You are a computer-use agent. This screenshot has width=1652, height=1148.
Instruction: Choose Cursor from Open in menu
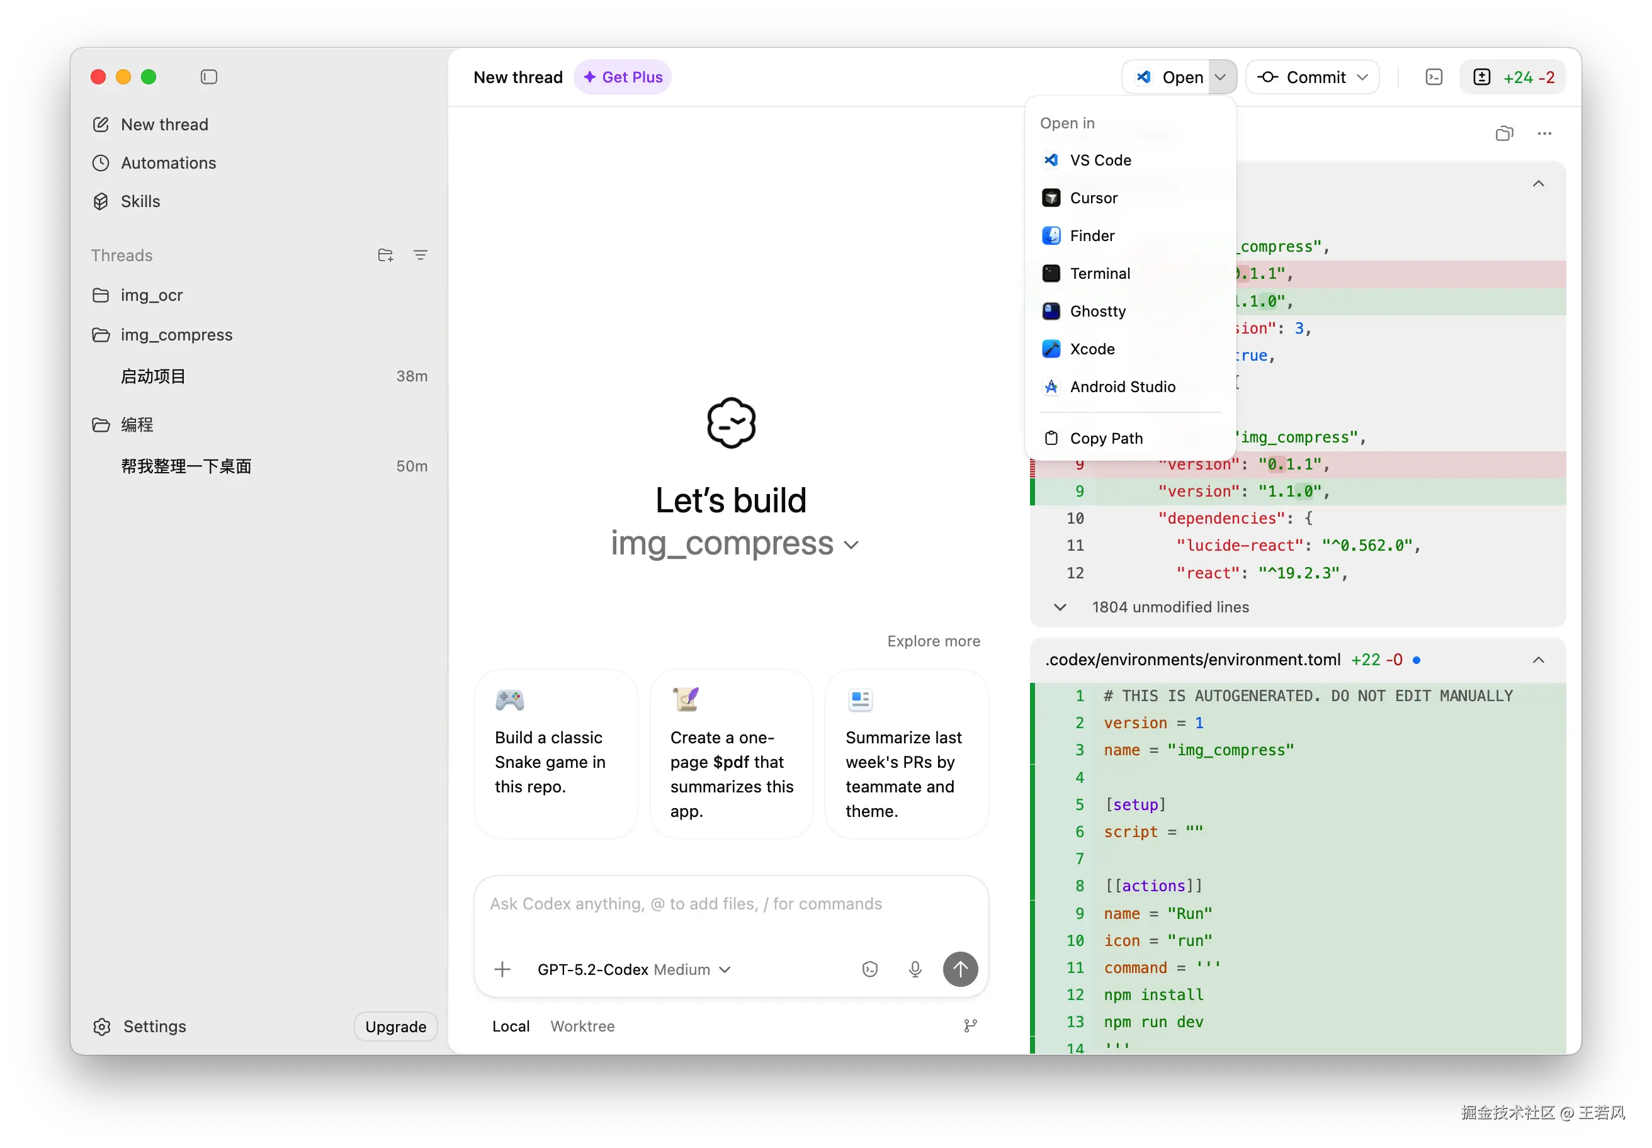1093,198
